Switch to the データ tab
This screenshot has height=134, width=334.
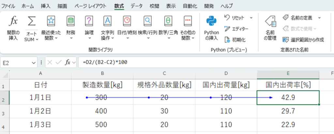[137, 6]
